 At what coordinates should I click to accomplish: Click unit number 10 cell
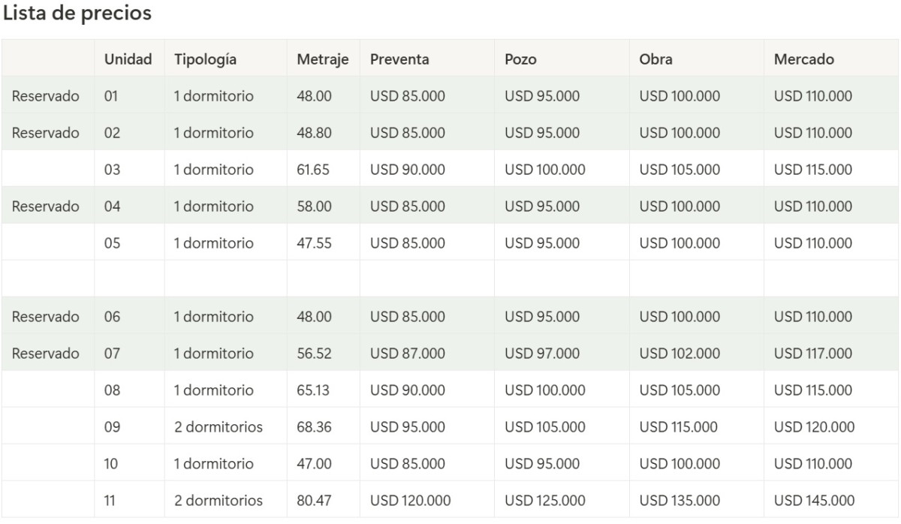coord(111,464)
